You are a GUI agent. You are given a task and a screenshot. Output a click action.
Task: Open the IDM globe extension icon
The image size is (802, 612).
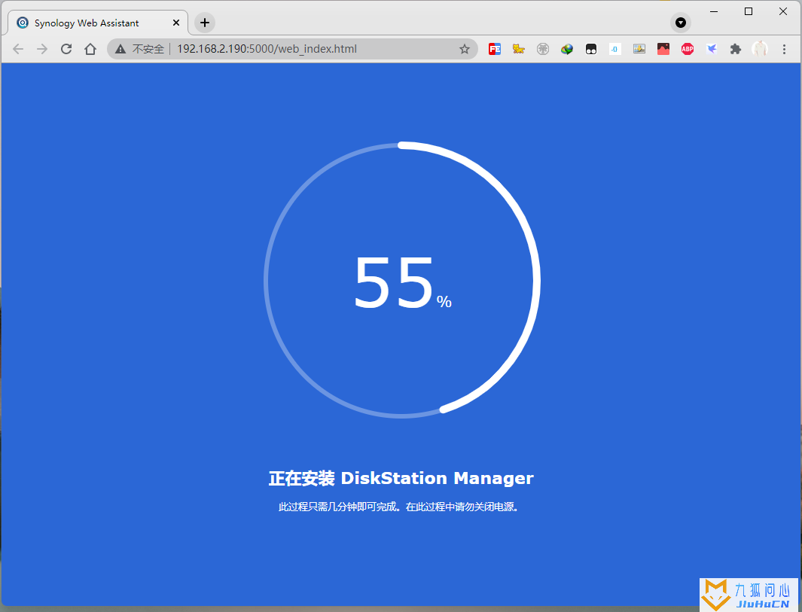(x=567, y=49)
